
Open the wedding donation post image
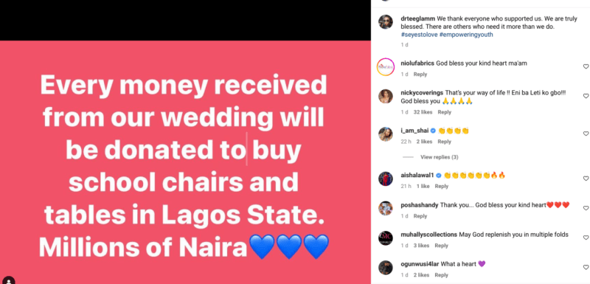point(185,162)
